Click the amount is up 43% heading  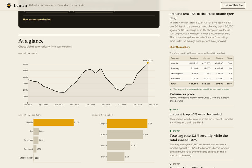(x=196, y=114)
